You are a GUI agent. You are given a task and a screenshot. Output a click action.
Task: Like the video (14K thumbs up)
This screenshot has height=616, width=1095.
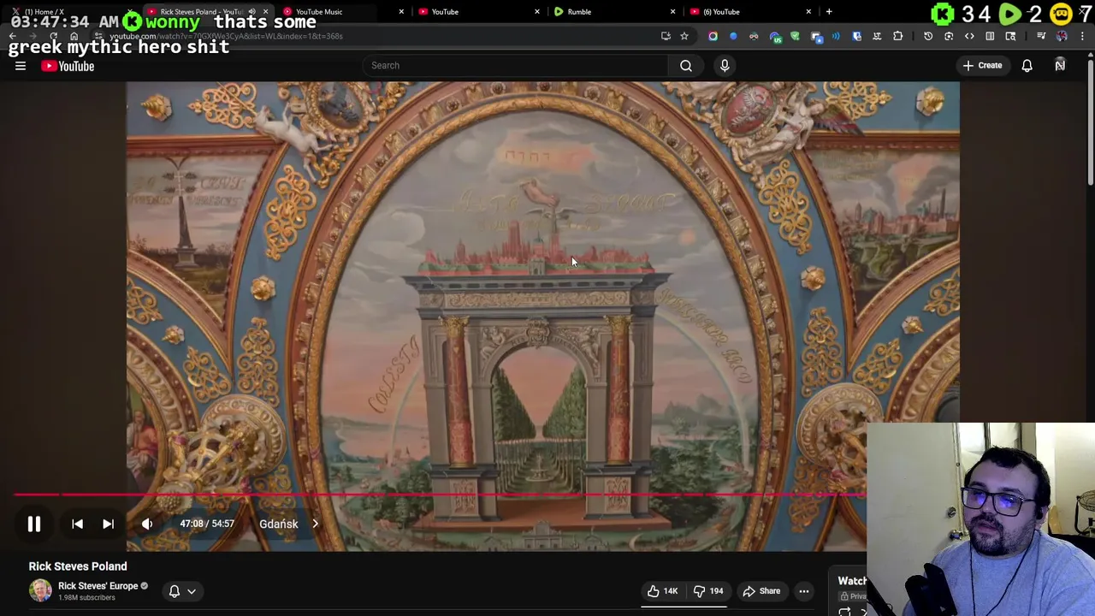coord(662,591)
